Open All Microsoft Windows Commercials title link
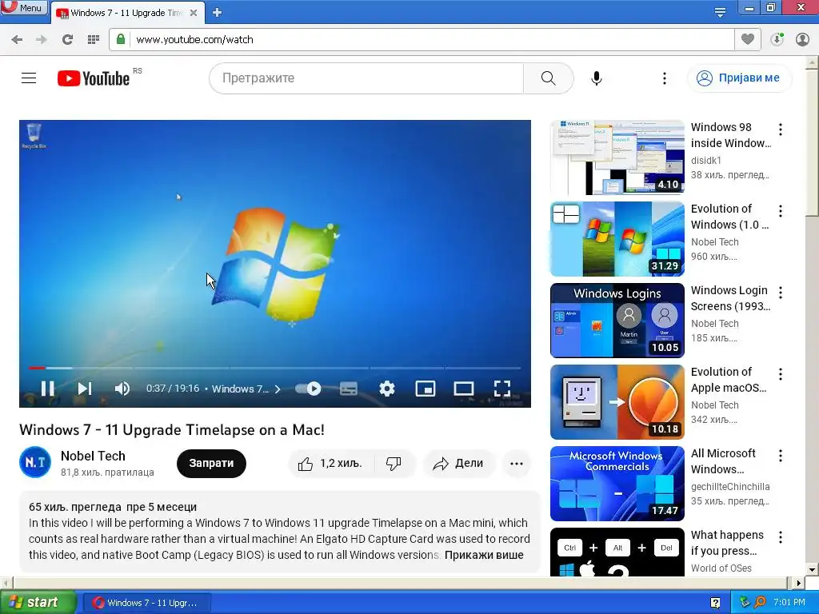The image size is (819, 614). (723, 461)
